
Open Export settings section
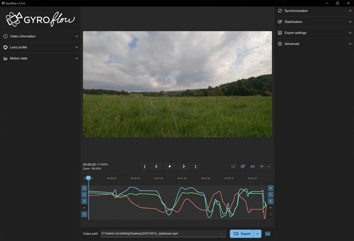[314, 33]
